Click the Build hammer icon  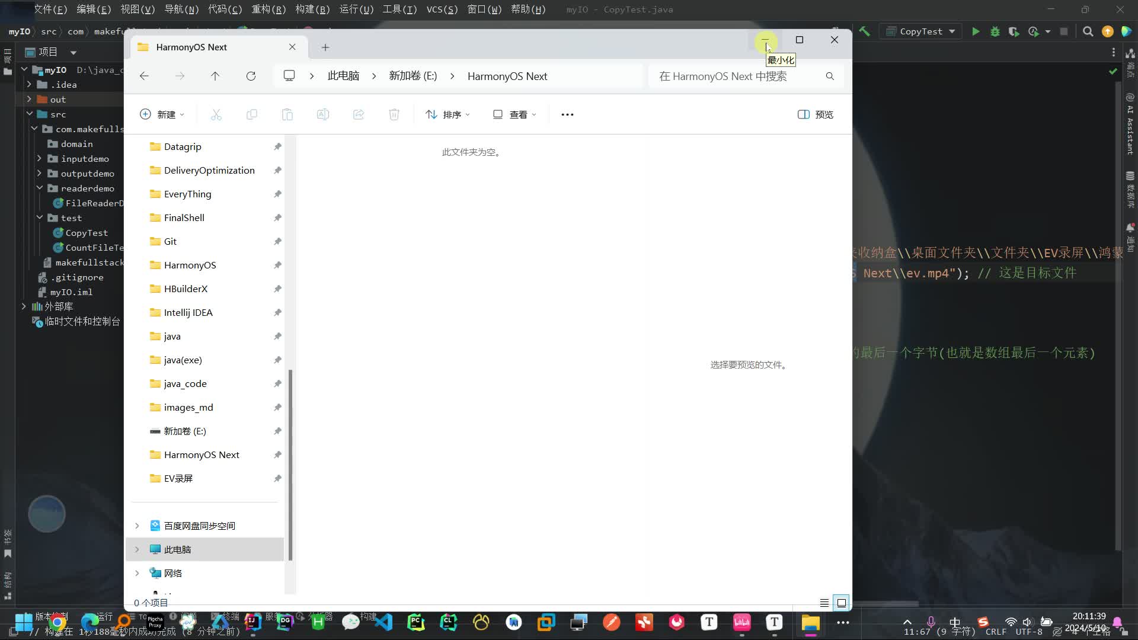[x=865, y=31]
